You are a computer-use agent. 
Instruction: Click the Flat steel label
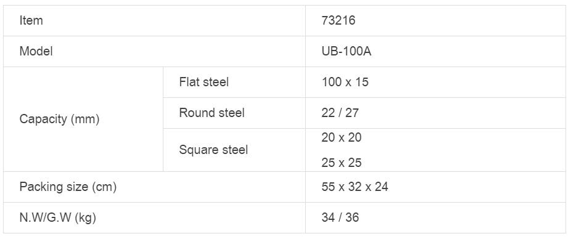[x=204, y=82]
